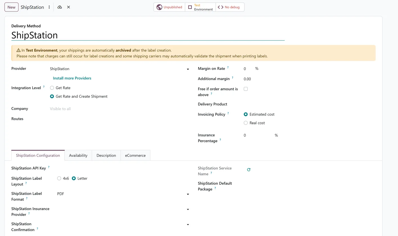Choose Real cost invoicing policy

[x=246, y=123]
